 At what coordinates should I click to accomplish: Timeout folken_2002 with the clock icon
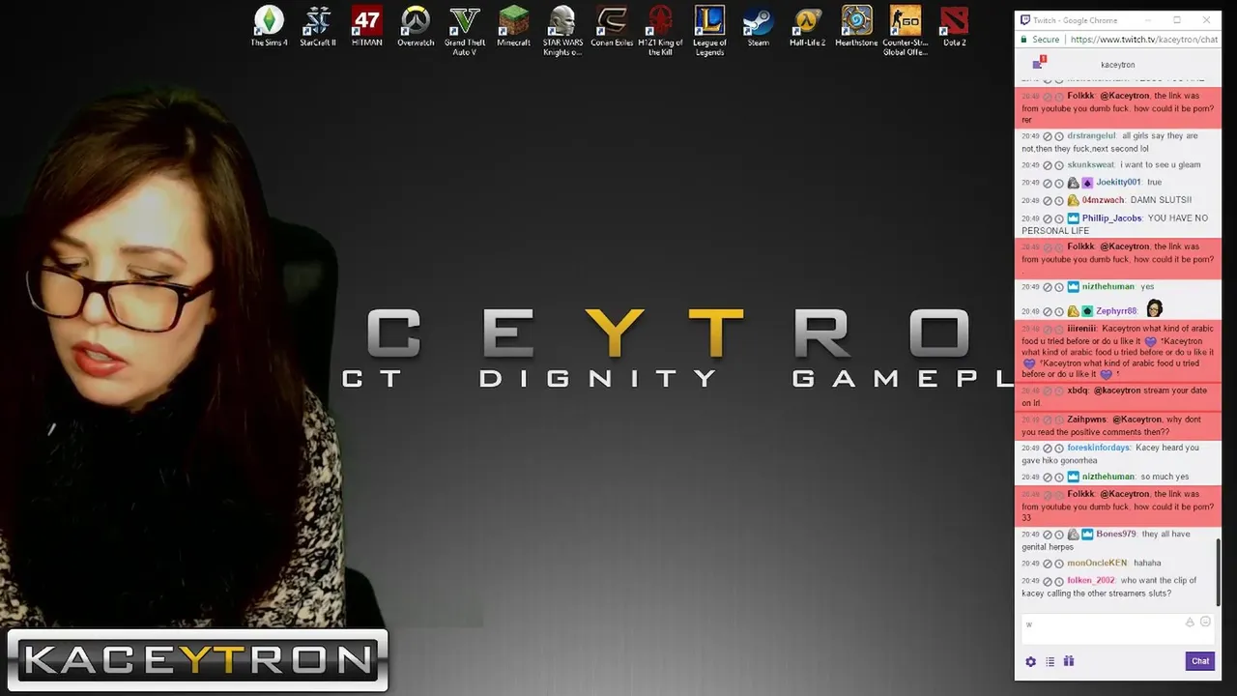point(1059,581)
